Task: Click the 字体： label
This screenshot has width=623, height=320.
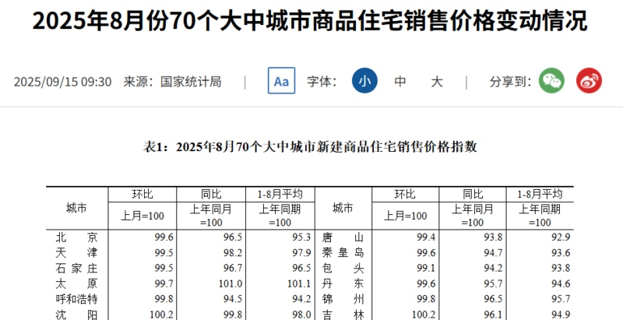Action: pyautogui.click(x=321, y=81)
